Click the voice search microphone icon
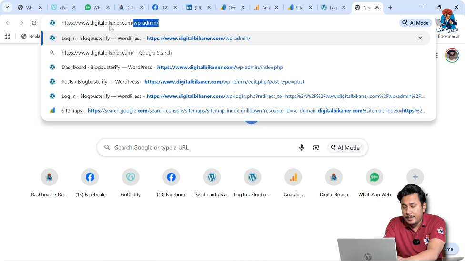The width and height of the screenshot is (466, 261). point(301,148)
